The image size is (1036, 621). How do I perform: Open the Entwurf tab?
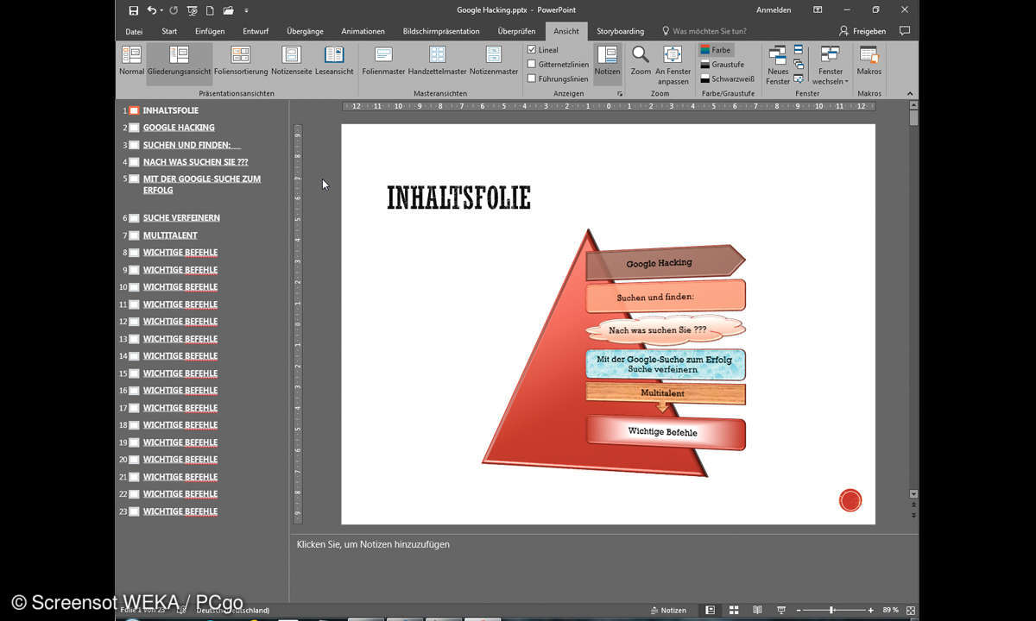pos(256,31)
